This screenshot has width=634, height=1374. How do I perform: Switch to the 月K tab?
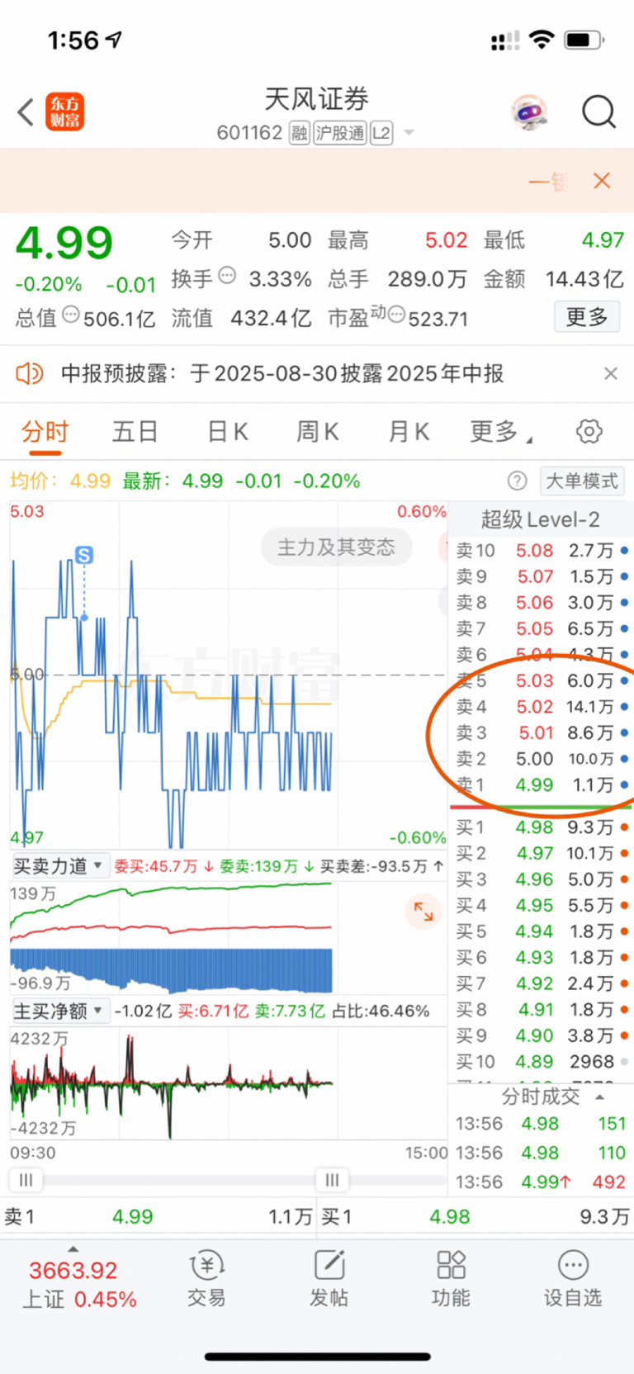[x=409, y=431]
